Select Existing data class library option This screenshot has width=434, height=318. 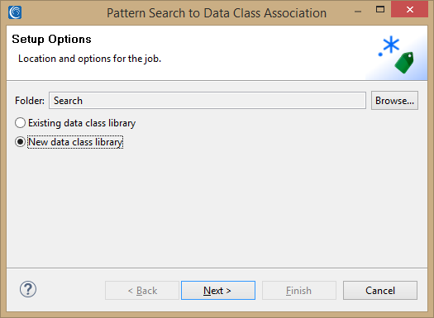coord(75,123)
